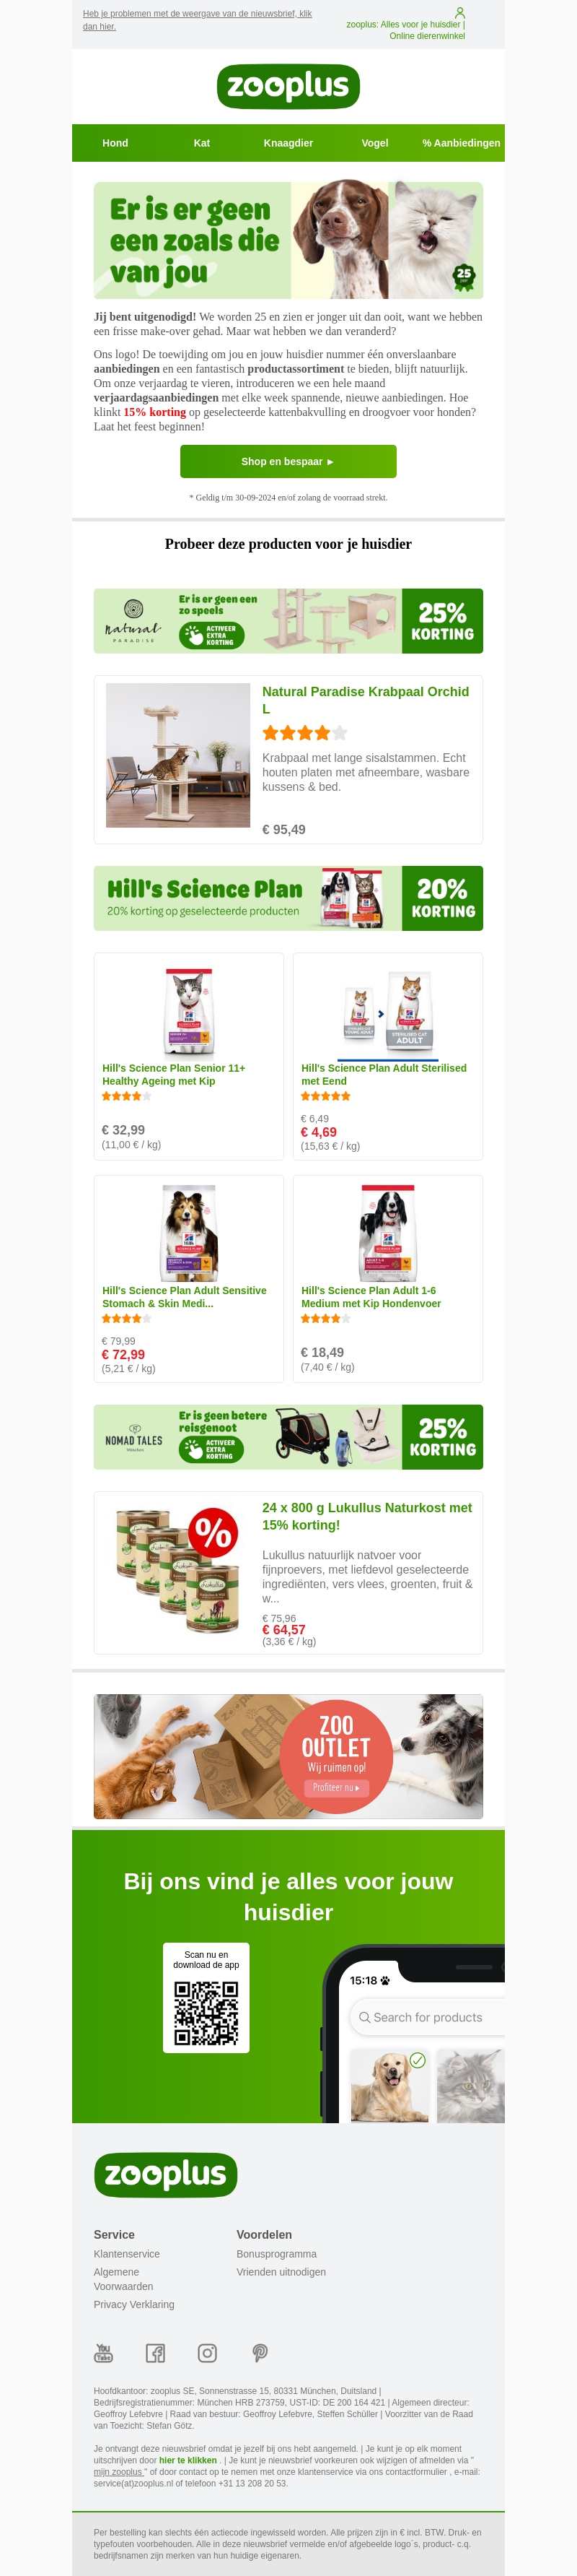The width and height of the screenshot is (577, 2576).
Task: Open the Bonusprogramma link
Action: pos(276,2253)
